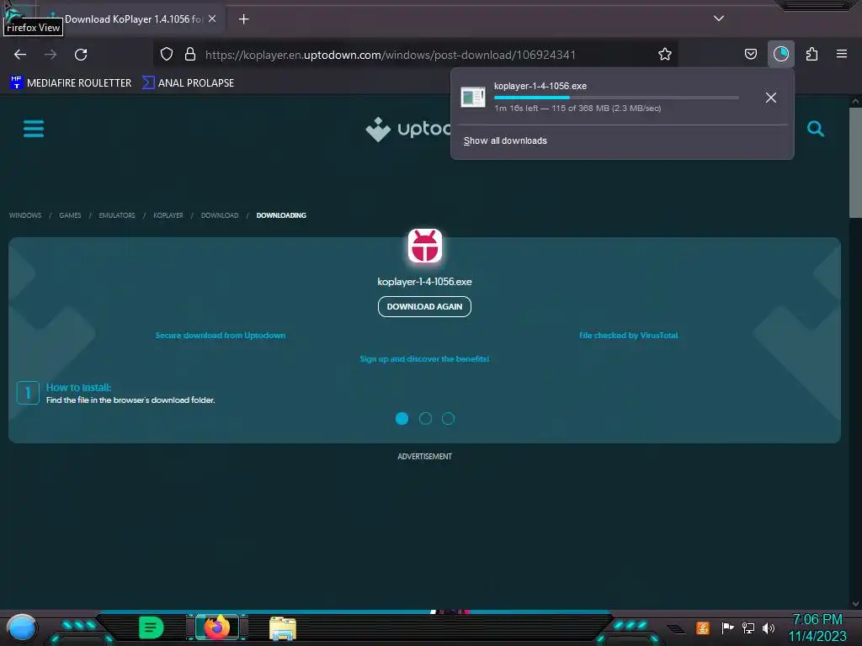Save page to Pocket icon

pos(750,54)
